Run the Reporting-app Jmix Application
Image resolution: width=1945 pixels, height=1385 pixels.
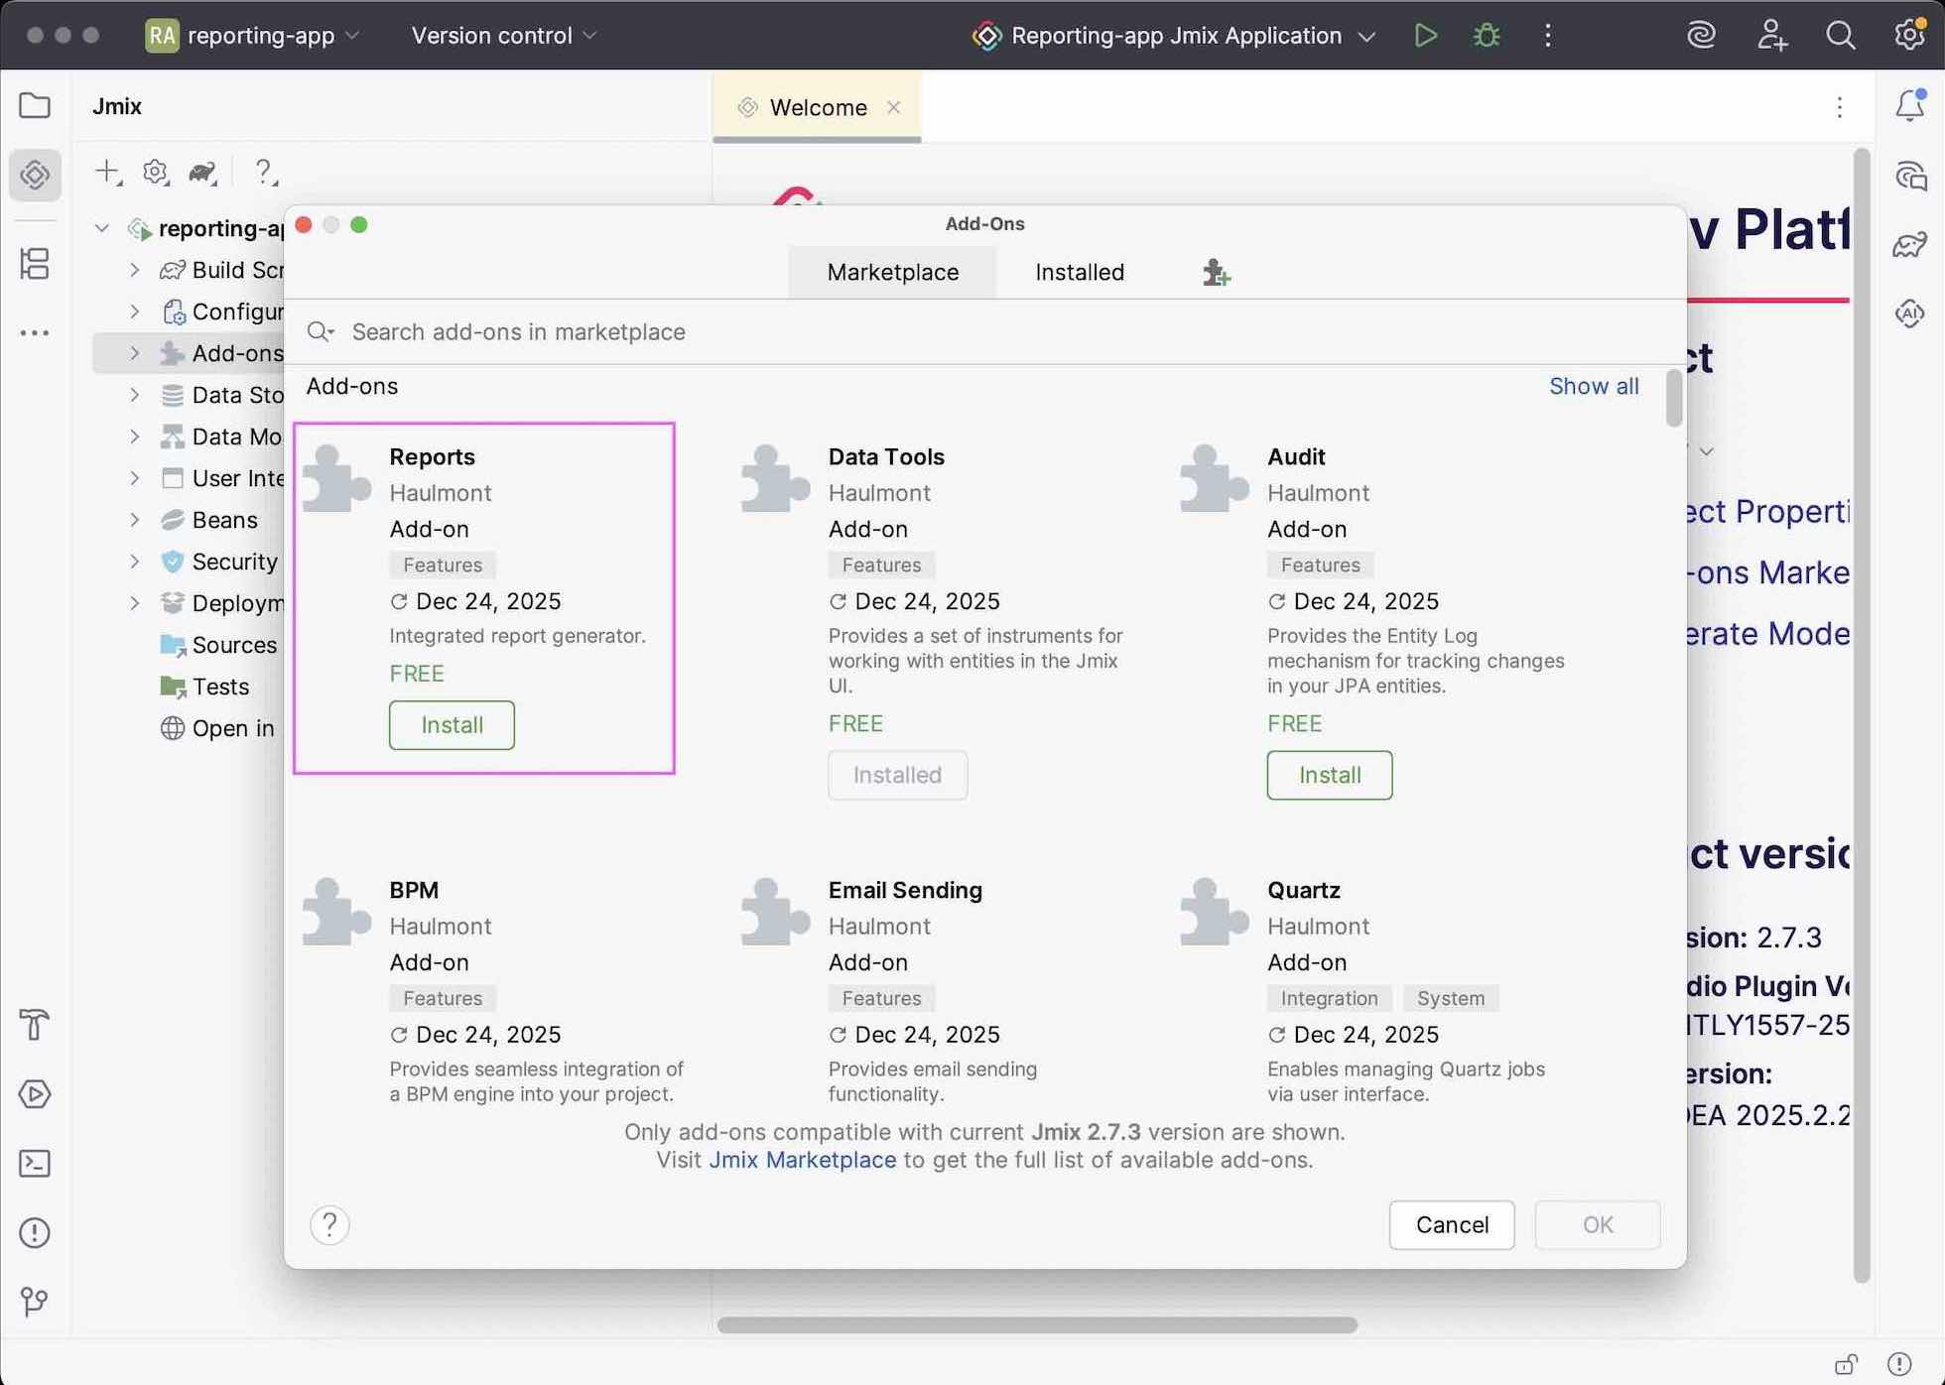coord(1426,36)
